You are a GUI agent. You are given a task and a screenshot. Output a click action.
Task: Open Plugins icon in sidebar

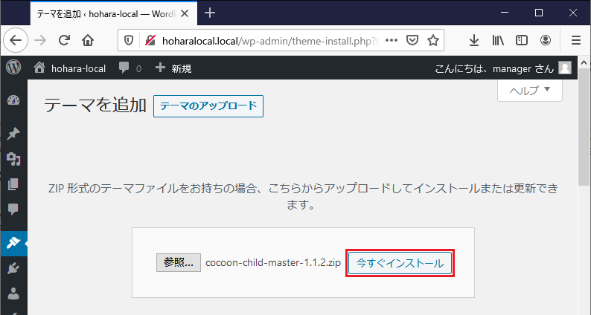[x=13, y=267]
